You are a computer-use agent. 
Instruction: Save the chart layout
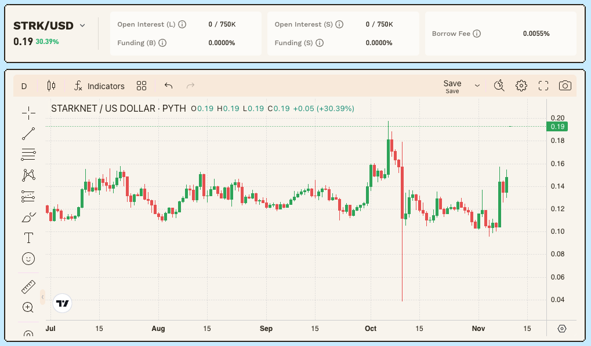point(452,86)
